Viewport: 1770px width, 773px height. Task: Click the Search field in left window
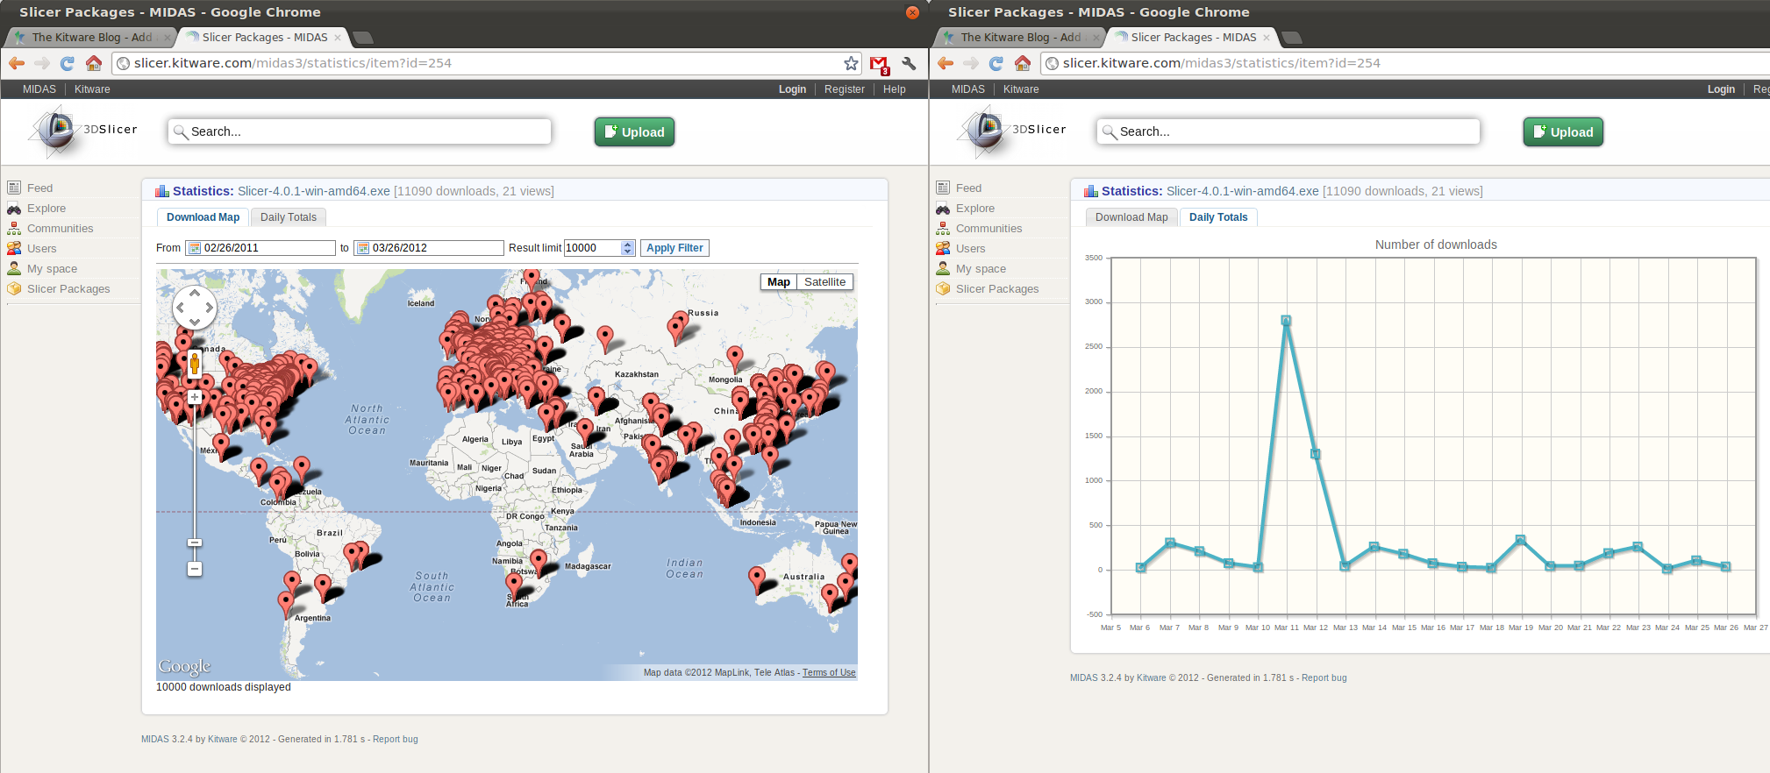coord(360,131)
